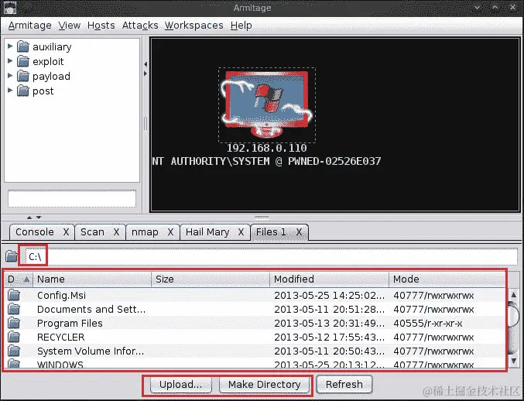524x401 pixels.
Task: Open the Attacks menu
Action: pos(140,26)
